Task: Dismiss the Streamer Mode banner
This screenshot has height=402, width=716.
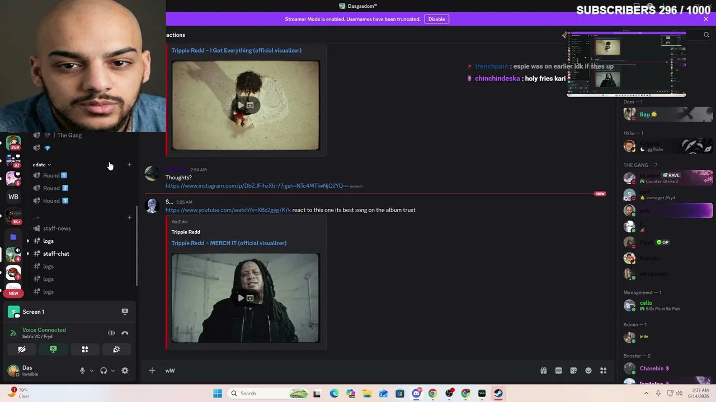Action: pos(706,19)
